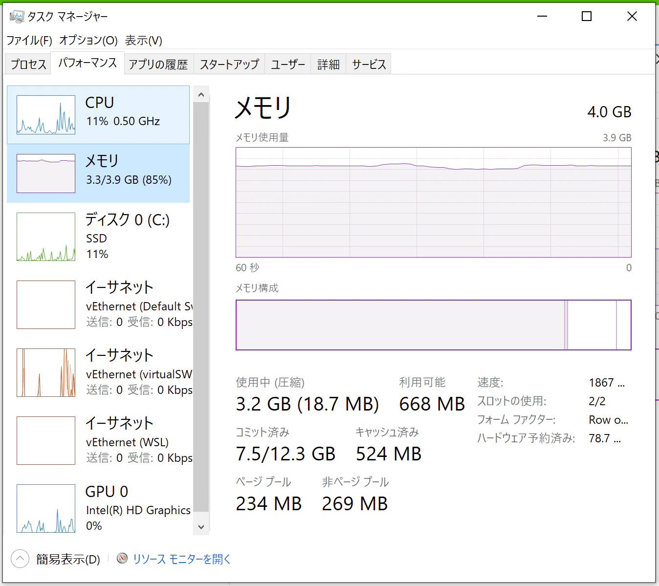Click the 3.2 GB (18.7 MB) in-use value
Image resolution: width=659 pixels, height=586 pixels.
[308, 404]
